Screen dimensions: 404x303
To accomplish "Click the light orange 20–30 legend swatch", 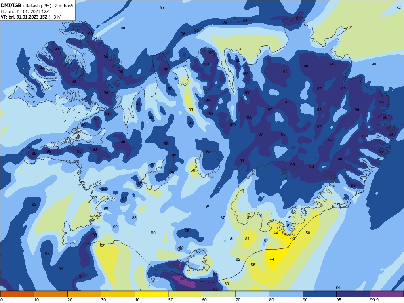I will [x=84, y=294].
